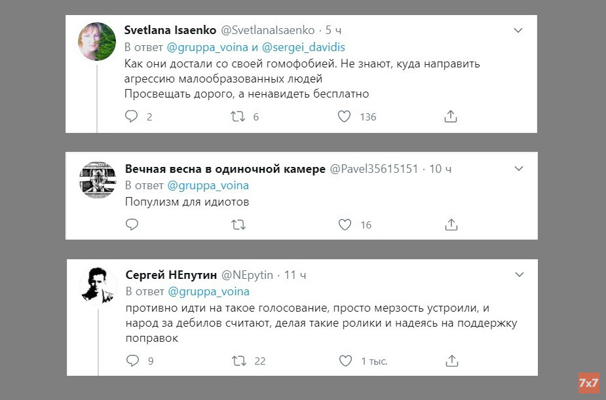Screen dimensions: 606x400
Task: Share Sergey NEputin's tweet
Action: 450,360
